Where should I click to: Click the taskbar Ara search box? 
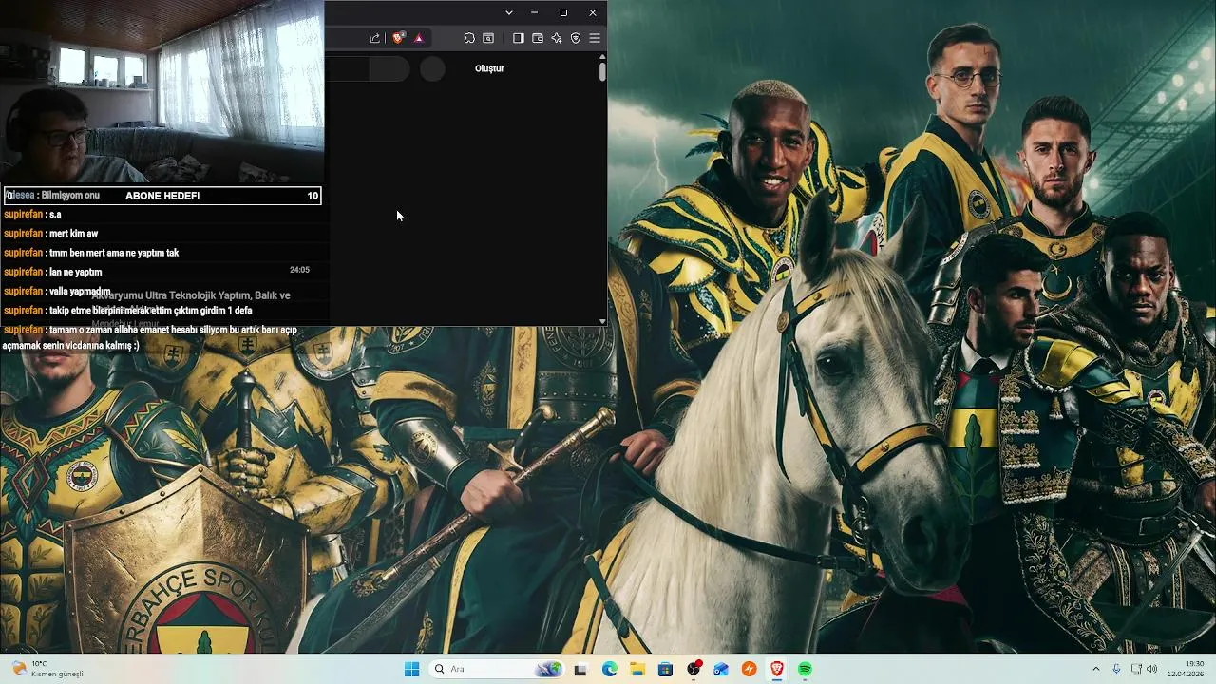click(x=497, y=669)
